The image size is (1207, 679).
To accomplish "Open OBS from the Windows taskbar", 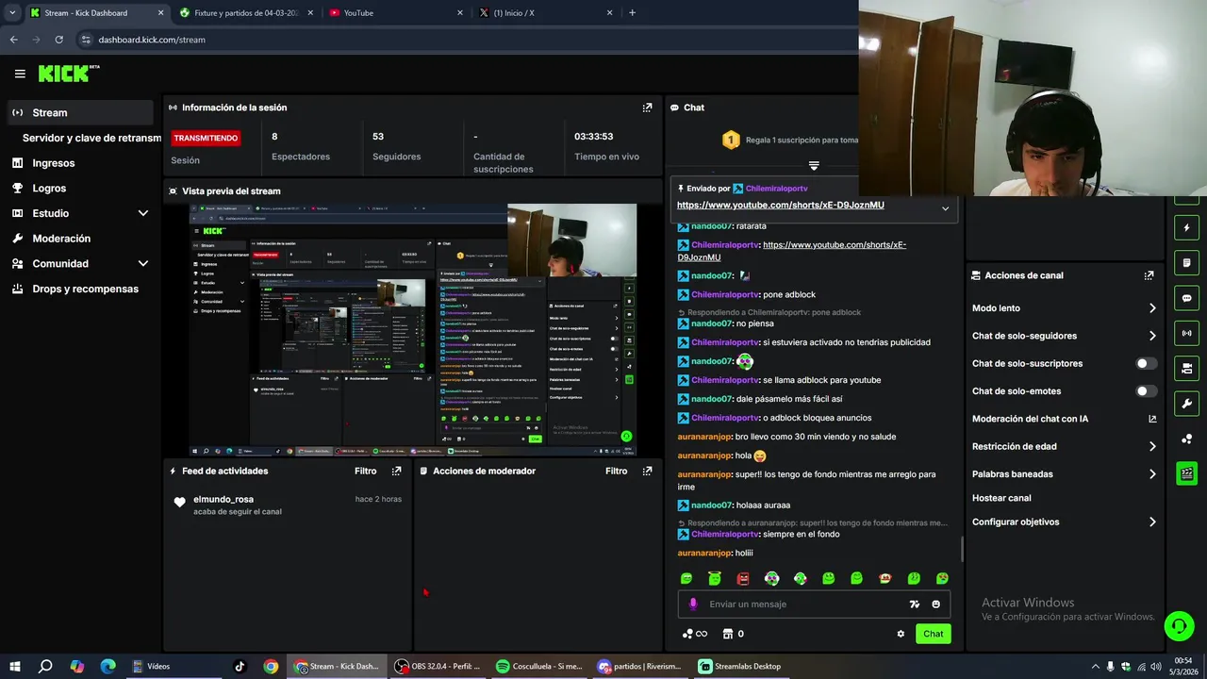I will pos(437,667).
